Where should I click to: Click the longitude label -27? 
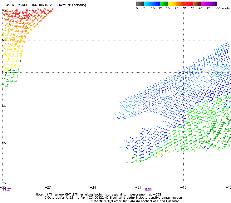[48, 187]
